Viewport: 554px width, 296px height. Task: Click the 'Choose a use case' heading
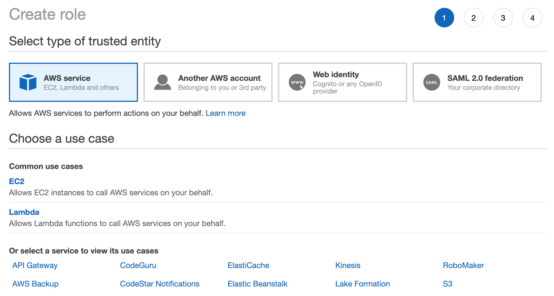click(62, 138)
